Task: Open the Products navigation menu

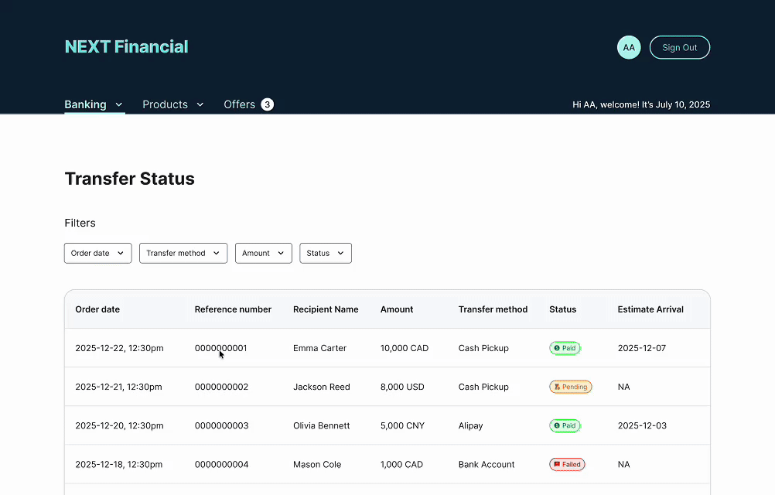Action: [172, 104]
